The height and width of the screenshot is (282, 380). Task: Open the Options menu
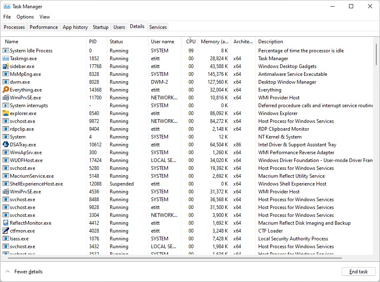pos(25,17)
